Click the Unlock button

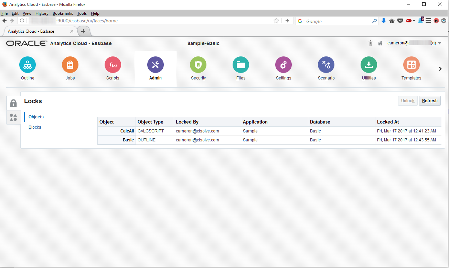tap(408, 101)
